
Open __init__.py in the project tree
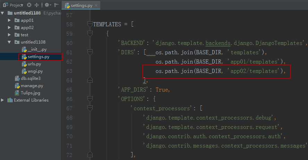click(x=37, y=49)
